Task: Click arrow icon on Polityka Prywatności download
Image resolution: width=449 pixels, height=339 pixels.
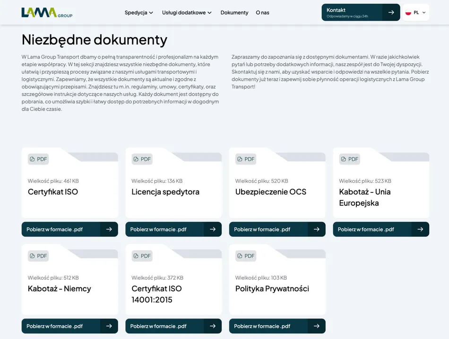Action: coord(316,326)
